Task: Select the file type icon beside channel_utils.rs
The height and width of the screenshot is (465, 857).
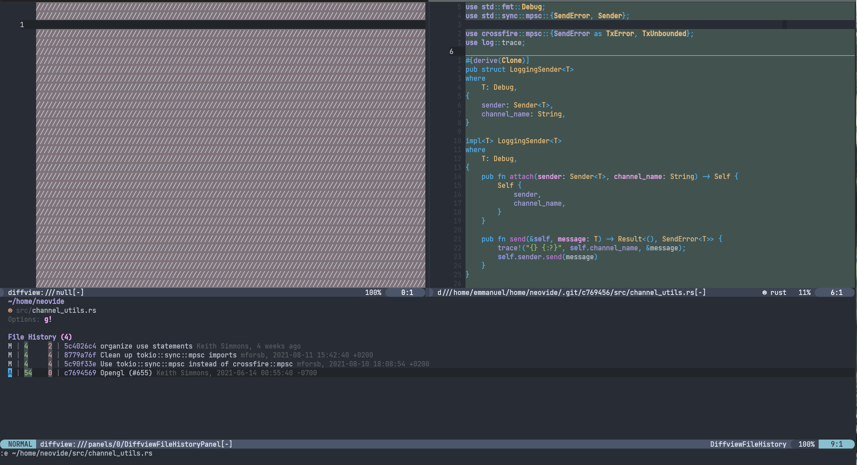Action: (10, 311)
